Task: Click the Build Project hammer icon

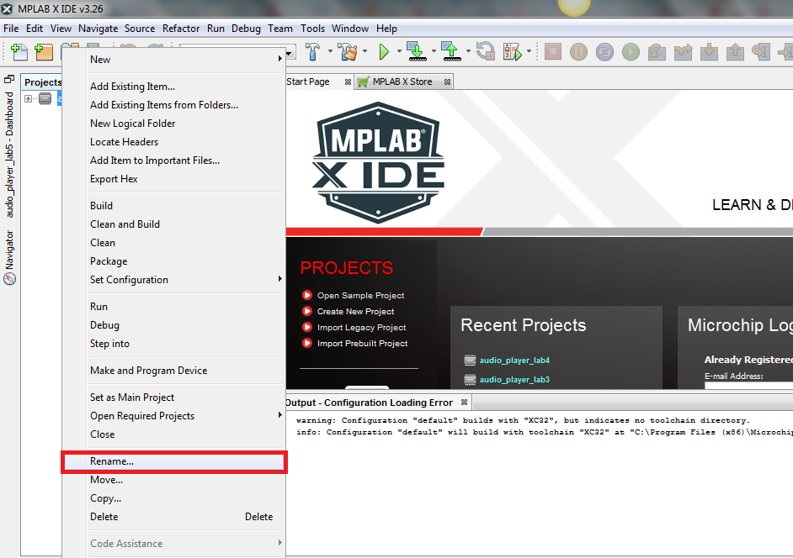Action: click(x=312, y=51)
